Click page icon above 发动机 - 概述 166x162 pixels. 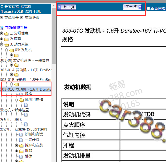point(26,115)
